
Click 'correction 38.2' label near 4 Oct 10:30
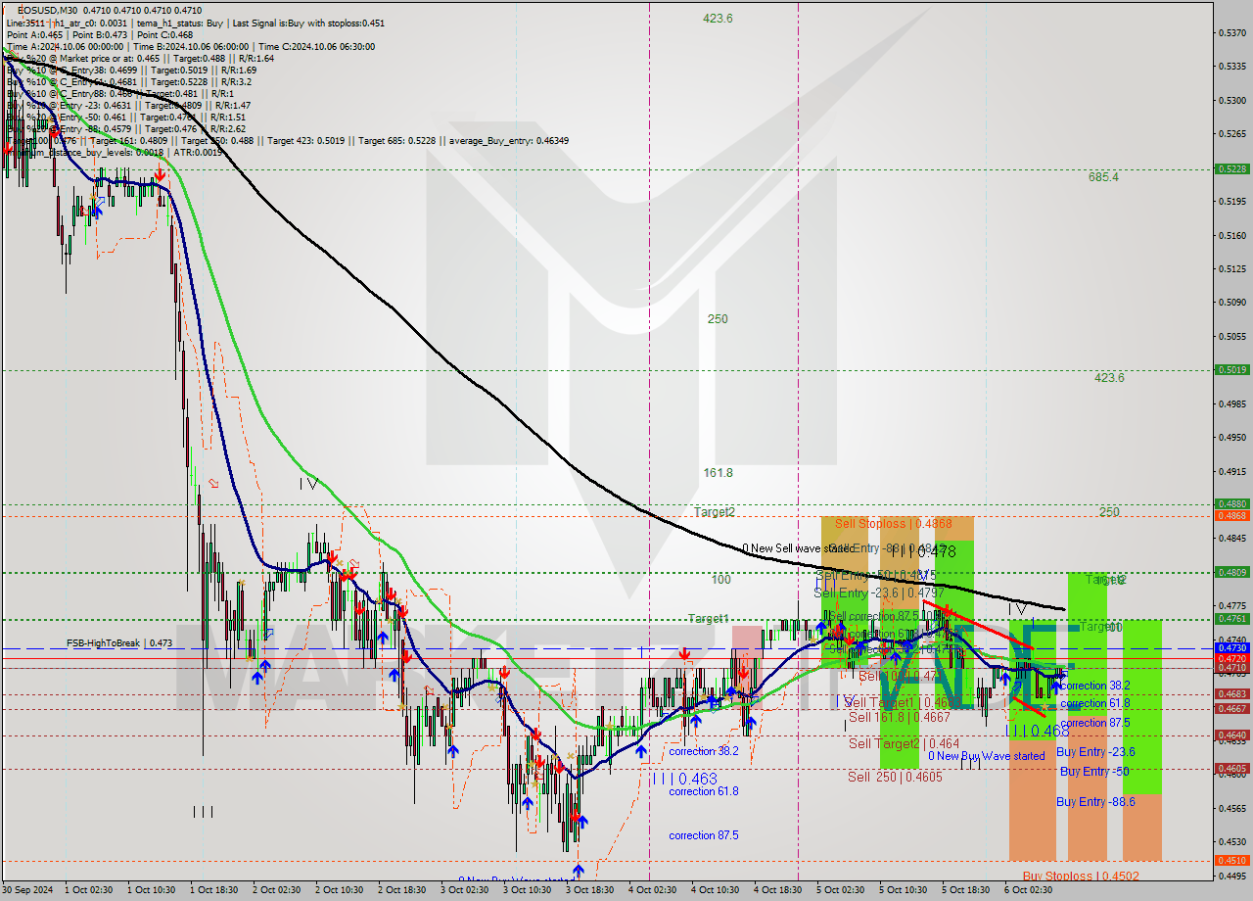[704, 752]
